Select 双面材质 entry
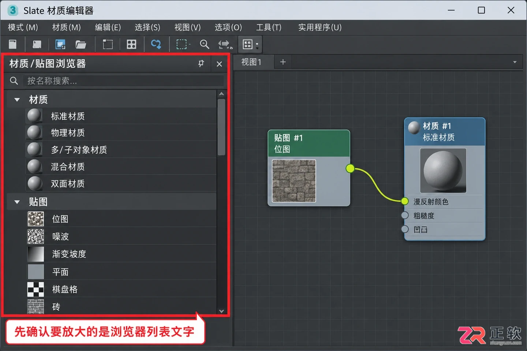The image size is (527, 351). 121,184
